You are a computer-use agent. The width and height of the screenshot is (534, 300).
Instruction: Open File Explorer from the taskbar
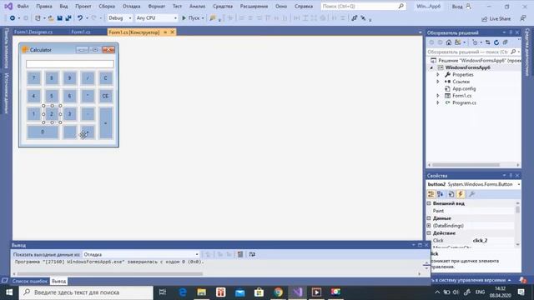202,292
